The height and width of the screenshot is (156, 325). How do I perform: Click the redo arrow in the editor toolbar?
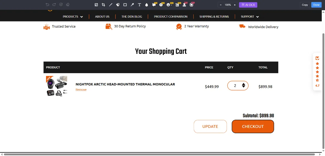click(x=54, y=5)
